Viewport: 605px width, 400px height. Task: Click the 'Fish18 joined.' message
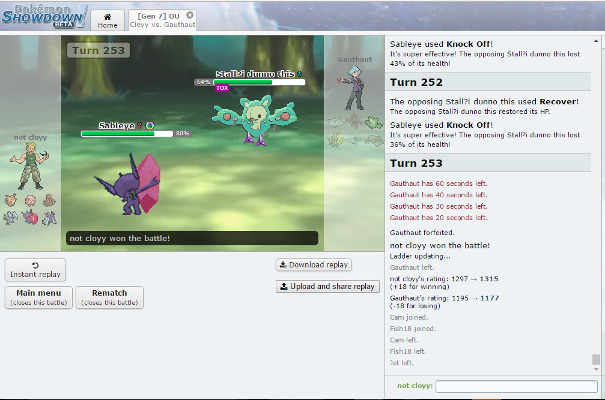(413, 329)
